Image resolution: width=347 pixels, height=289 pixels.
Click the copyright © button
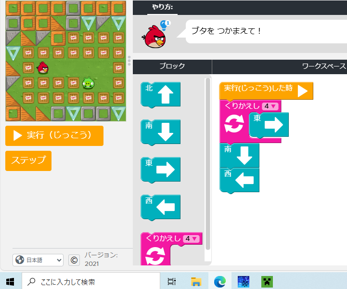(x=74, y=260)
